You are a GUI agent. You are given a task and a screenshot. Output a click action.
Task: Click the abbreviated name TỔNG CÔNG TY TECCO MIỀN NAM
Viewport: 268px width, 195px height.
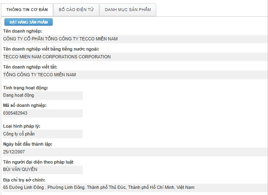[39, 75]
